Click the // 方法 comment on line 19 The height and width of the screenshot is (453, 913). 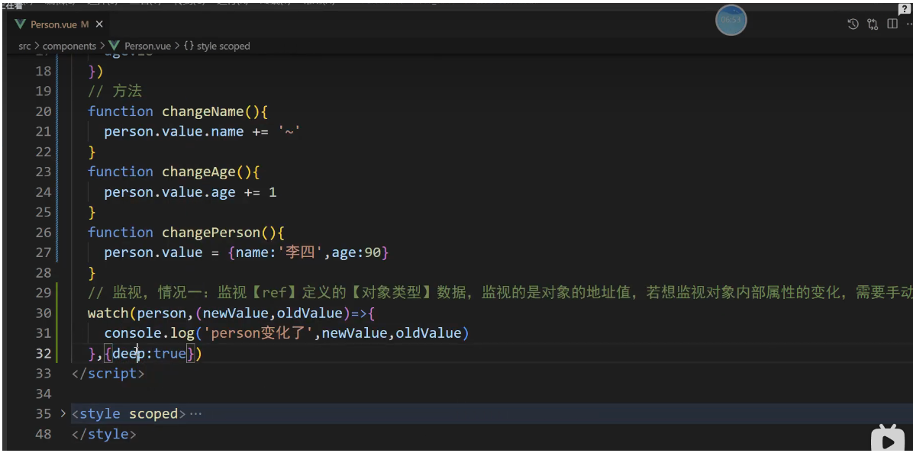pyautogui.click(x=115, y=92)
